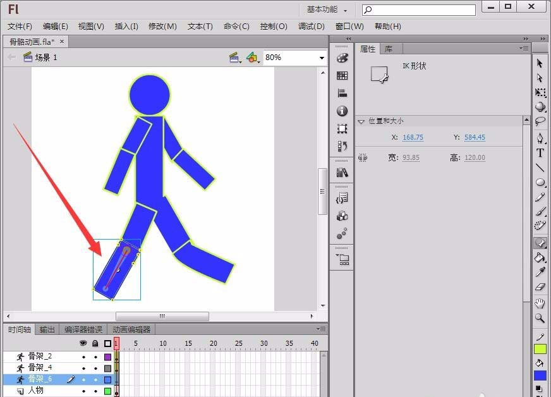Image resolution: width=551 pixels, height=397 pixels.
Task: Activate the Paint Bucket tool
Action: [x=540, y=258]
